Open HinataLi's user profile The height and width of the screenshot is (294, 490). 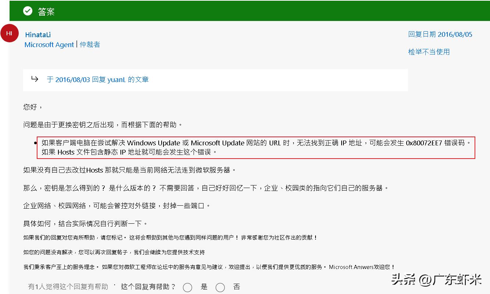(37, 35)
